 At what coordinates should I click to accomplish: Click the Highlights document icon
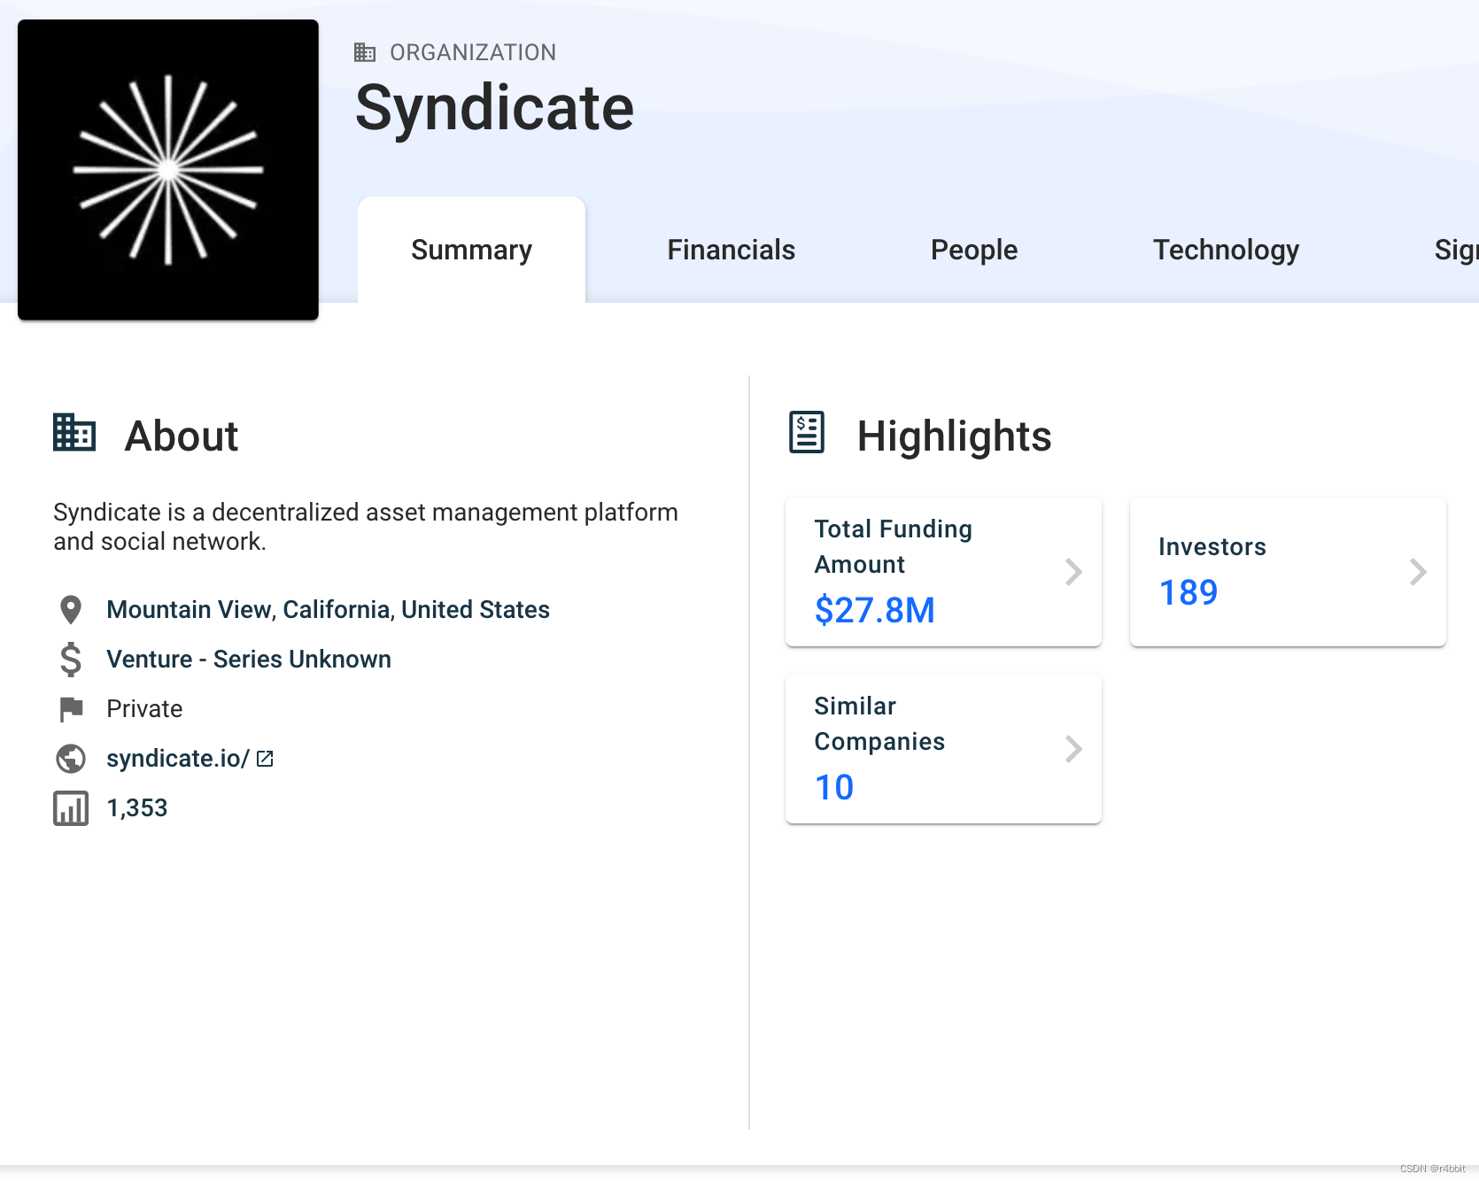click(x=807, y=432)
